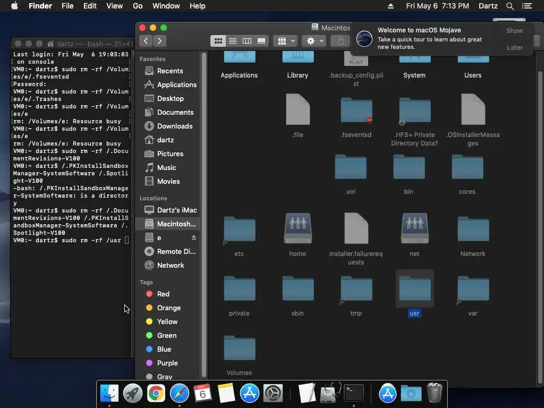Image resolution: width=544 pixels, height=408 pixels.
Task: Open Remote Disc in the sidebar
Action: click(171, 251)
